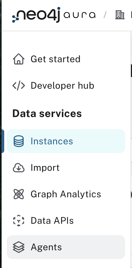Click the cloud download icon beside Import
Image resolution: width=132 pixels, height=268 pixels.
pos(19,168)
